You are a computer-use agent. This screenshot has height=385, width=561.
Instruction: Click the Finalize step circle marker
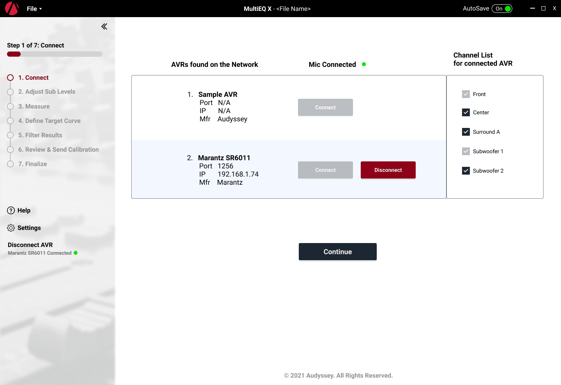click(11, 164)
